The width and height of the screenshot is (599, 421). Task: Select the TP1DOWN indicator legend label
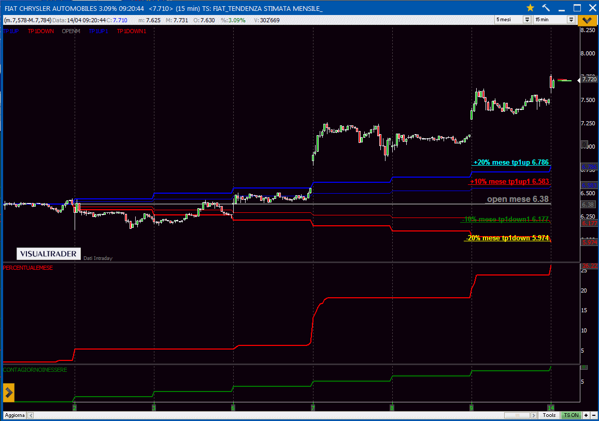[41, 31]
